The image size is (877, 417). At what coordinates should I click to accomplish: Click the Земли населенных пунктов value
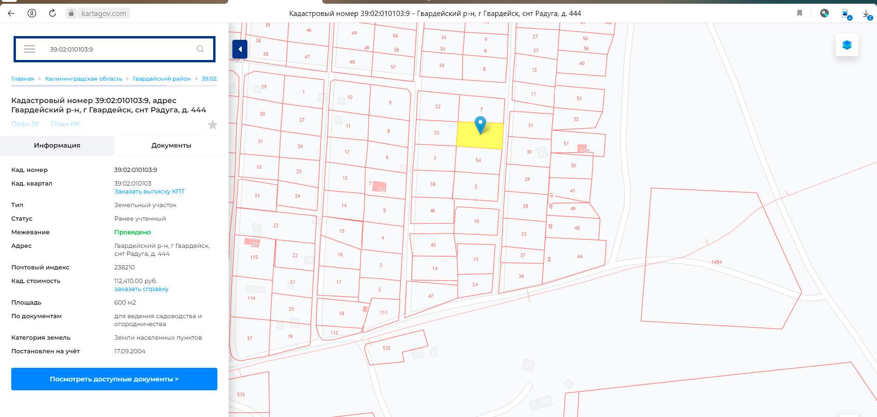[x=158, y=338]
